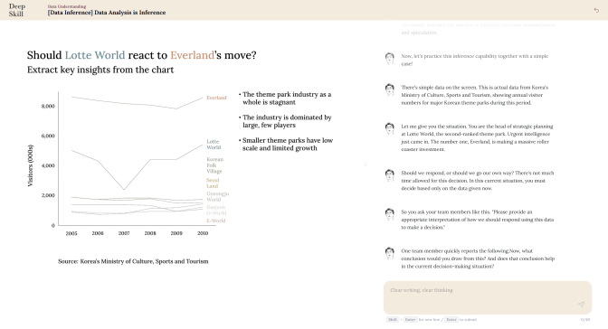Click the '8,000' y-axis label
This screenshot has width=608, height=329.
(48, 106)
